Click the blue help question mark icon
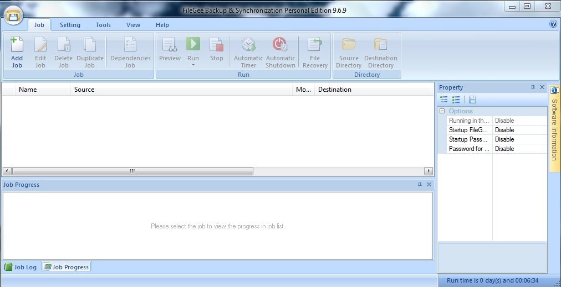 (x=553, y=24)
